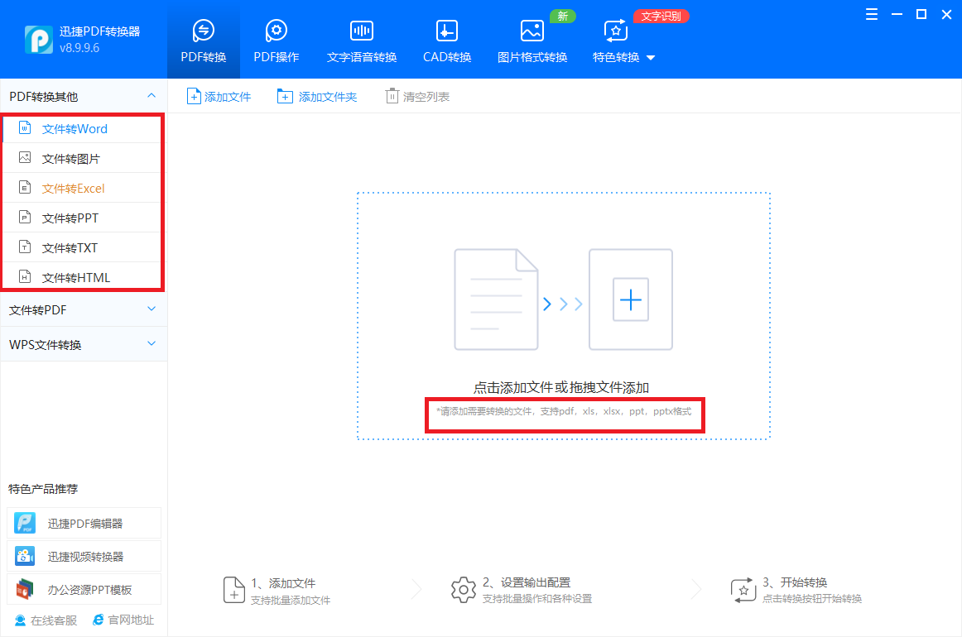Collapse the PDF转换其他 section

click(152, 96)
